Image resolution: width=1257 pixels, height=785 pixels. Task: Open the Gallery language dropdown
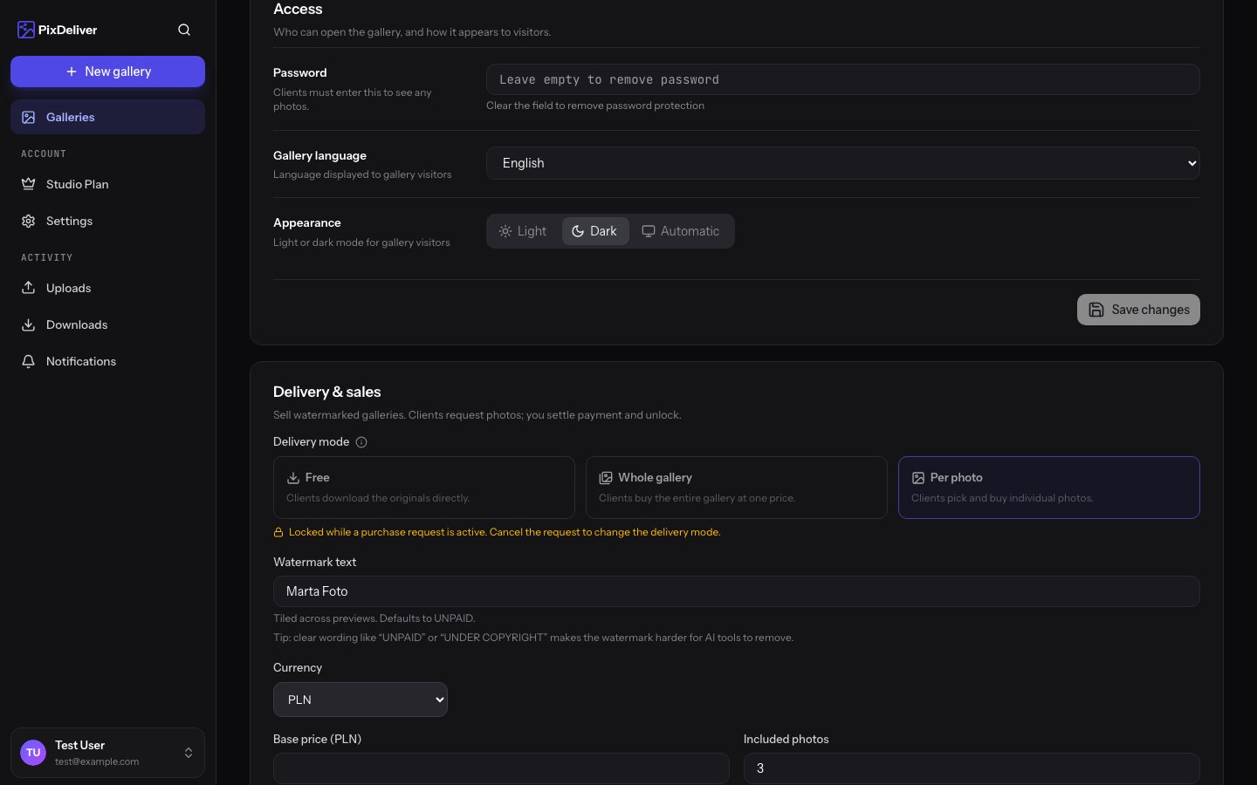pos(843,163)
